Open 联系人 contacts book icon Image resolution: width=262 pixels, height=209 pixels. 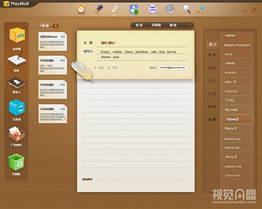[17, 83]
